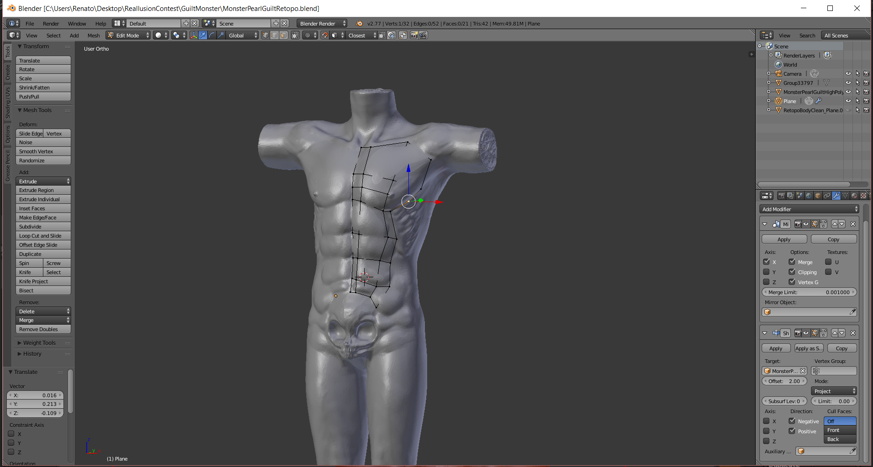873x467 pixels.
Task: Toggle visibility of Group33797 in outliner
Action: click(848, 83)
